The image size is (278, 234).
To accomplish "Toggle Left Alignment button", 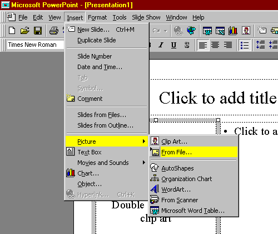I will 203,45.
